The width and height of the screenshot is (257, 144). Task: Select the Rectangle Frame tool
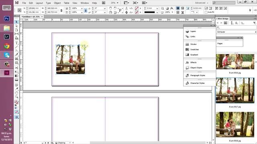coord(16,59)
